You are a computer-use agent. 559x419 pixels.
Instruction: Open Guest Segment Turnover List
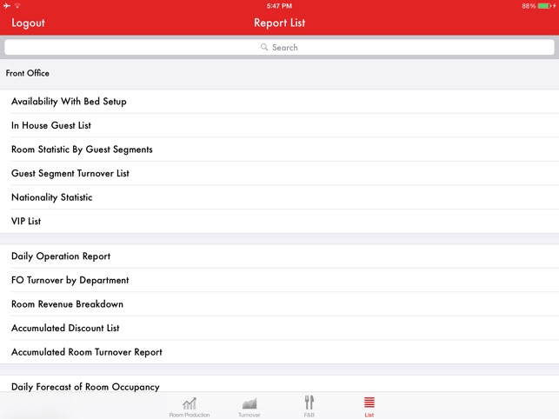click(280, 173)
